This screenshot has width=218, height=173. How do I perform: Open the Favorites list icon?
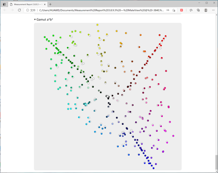191,10
